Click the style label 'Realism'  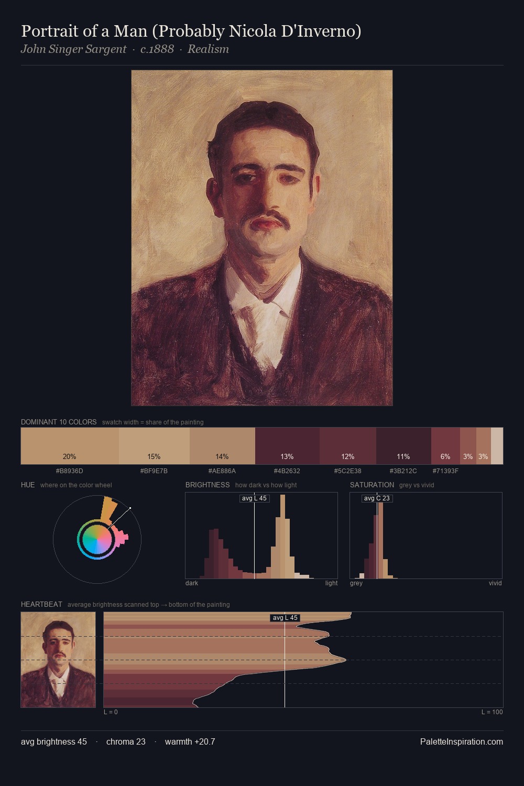[209, 49]
